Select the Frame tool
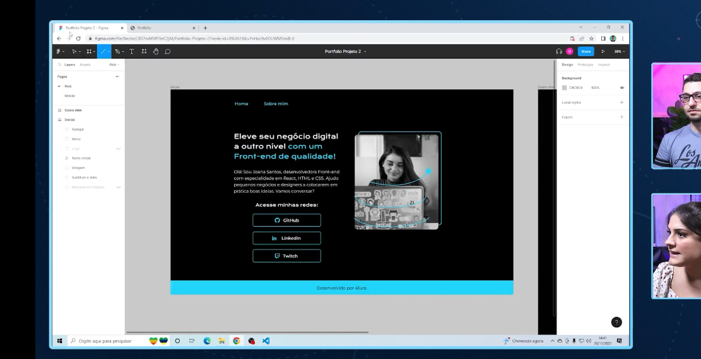Image resolution: width=701 pixels, height=359 pixels. (89, 52)
